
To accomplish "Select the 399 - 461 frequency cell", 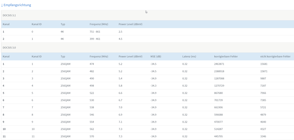I will 95,39.
